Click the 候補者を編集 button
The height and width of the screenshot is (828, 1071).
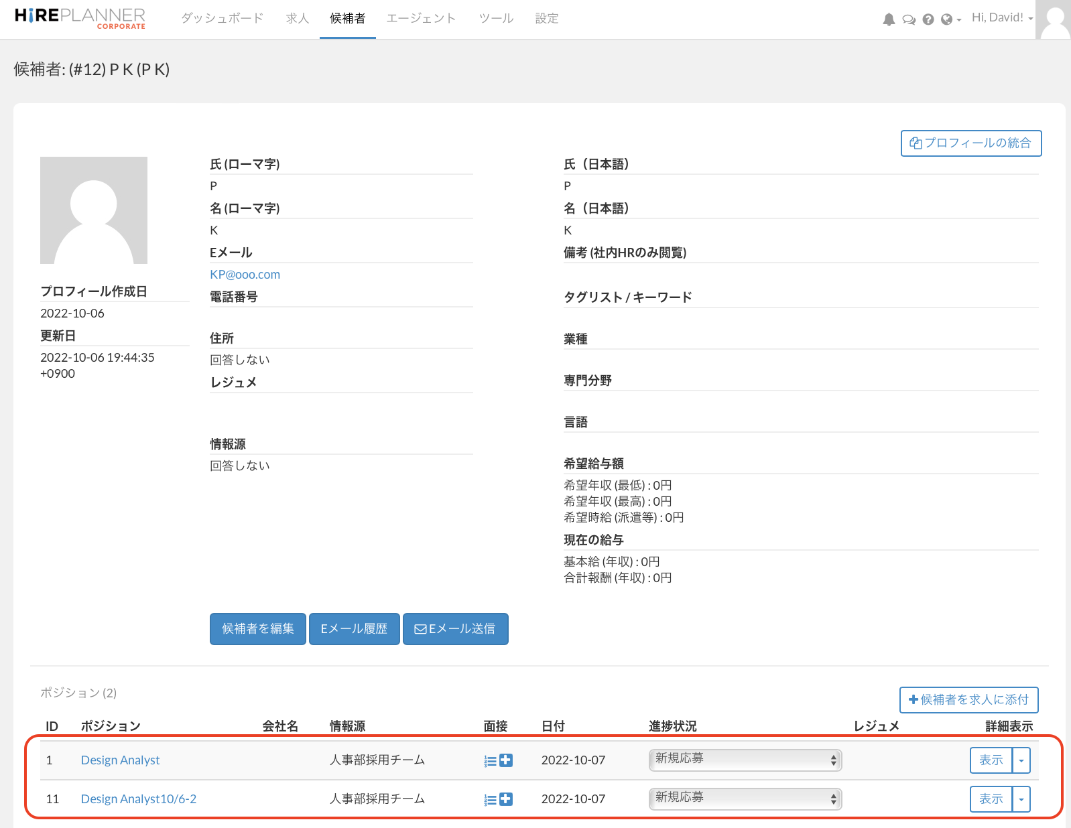(257, 629)
